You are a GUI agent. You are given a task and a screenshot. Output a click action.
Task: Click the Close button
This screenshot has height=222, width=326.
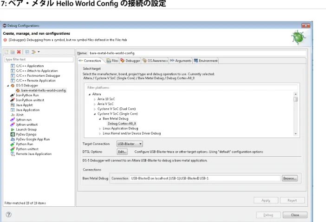click(x=295, y=215)
